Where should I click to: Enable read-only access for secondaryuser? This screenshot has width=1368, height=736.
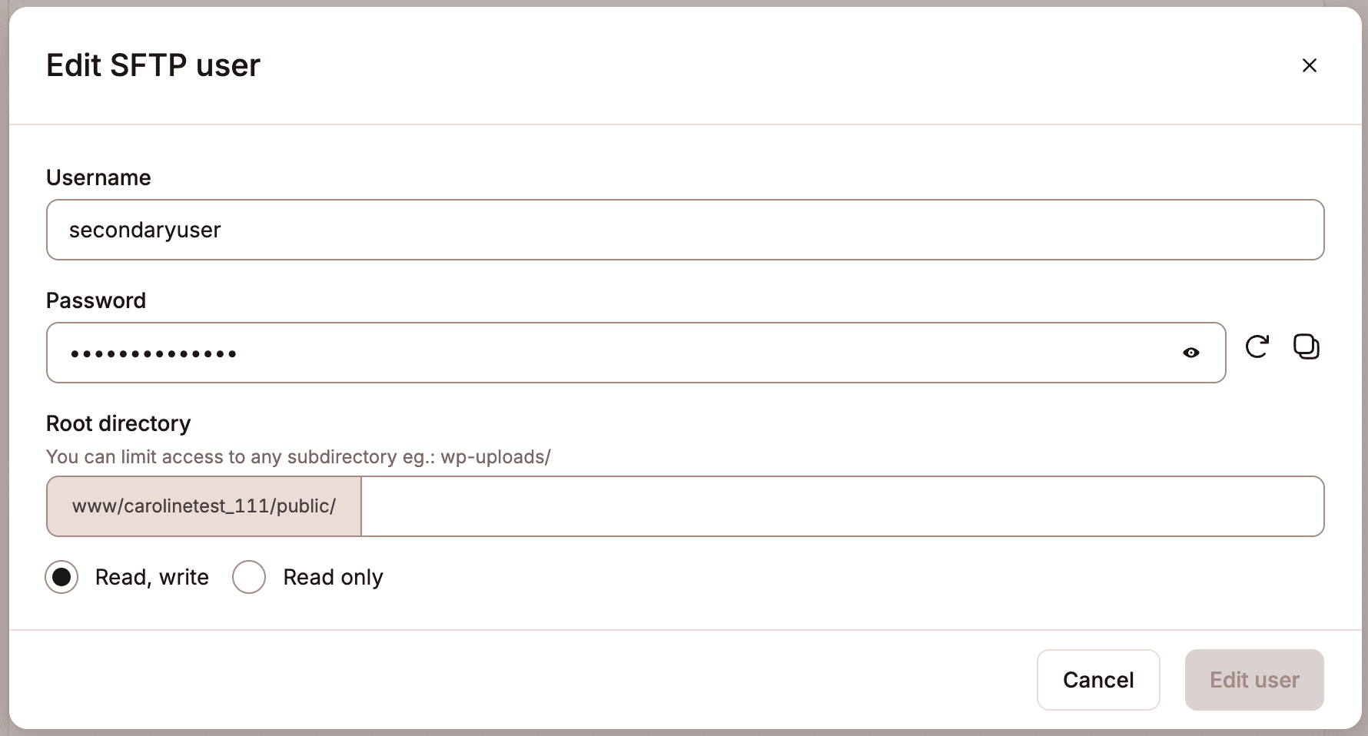248,577
